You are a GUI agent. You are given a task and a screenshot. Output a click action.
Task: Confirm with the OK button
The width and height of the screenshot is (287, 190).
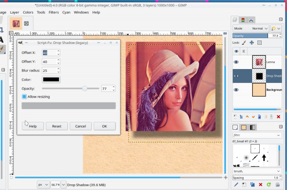[105, 126]
